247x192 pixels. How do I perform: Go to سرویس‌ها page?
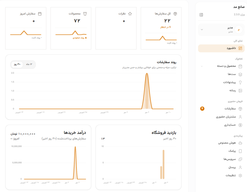point(221,159)
